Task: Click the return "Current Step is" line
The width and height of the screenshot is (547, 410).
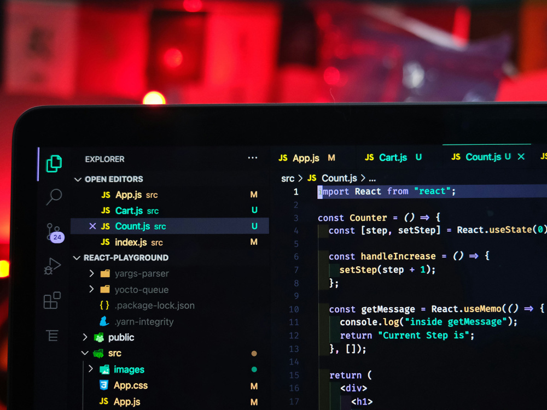Action: point(408,335)
